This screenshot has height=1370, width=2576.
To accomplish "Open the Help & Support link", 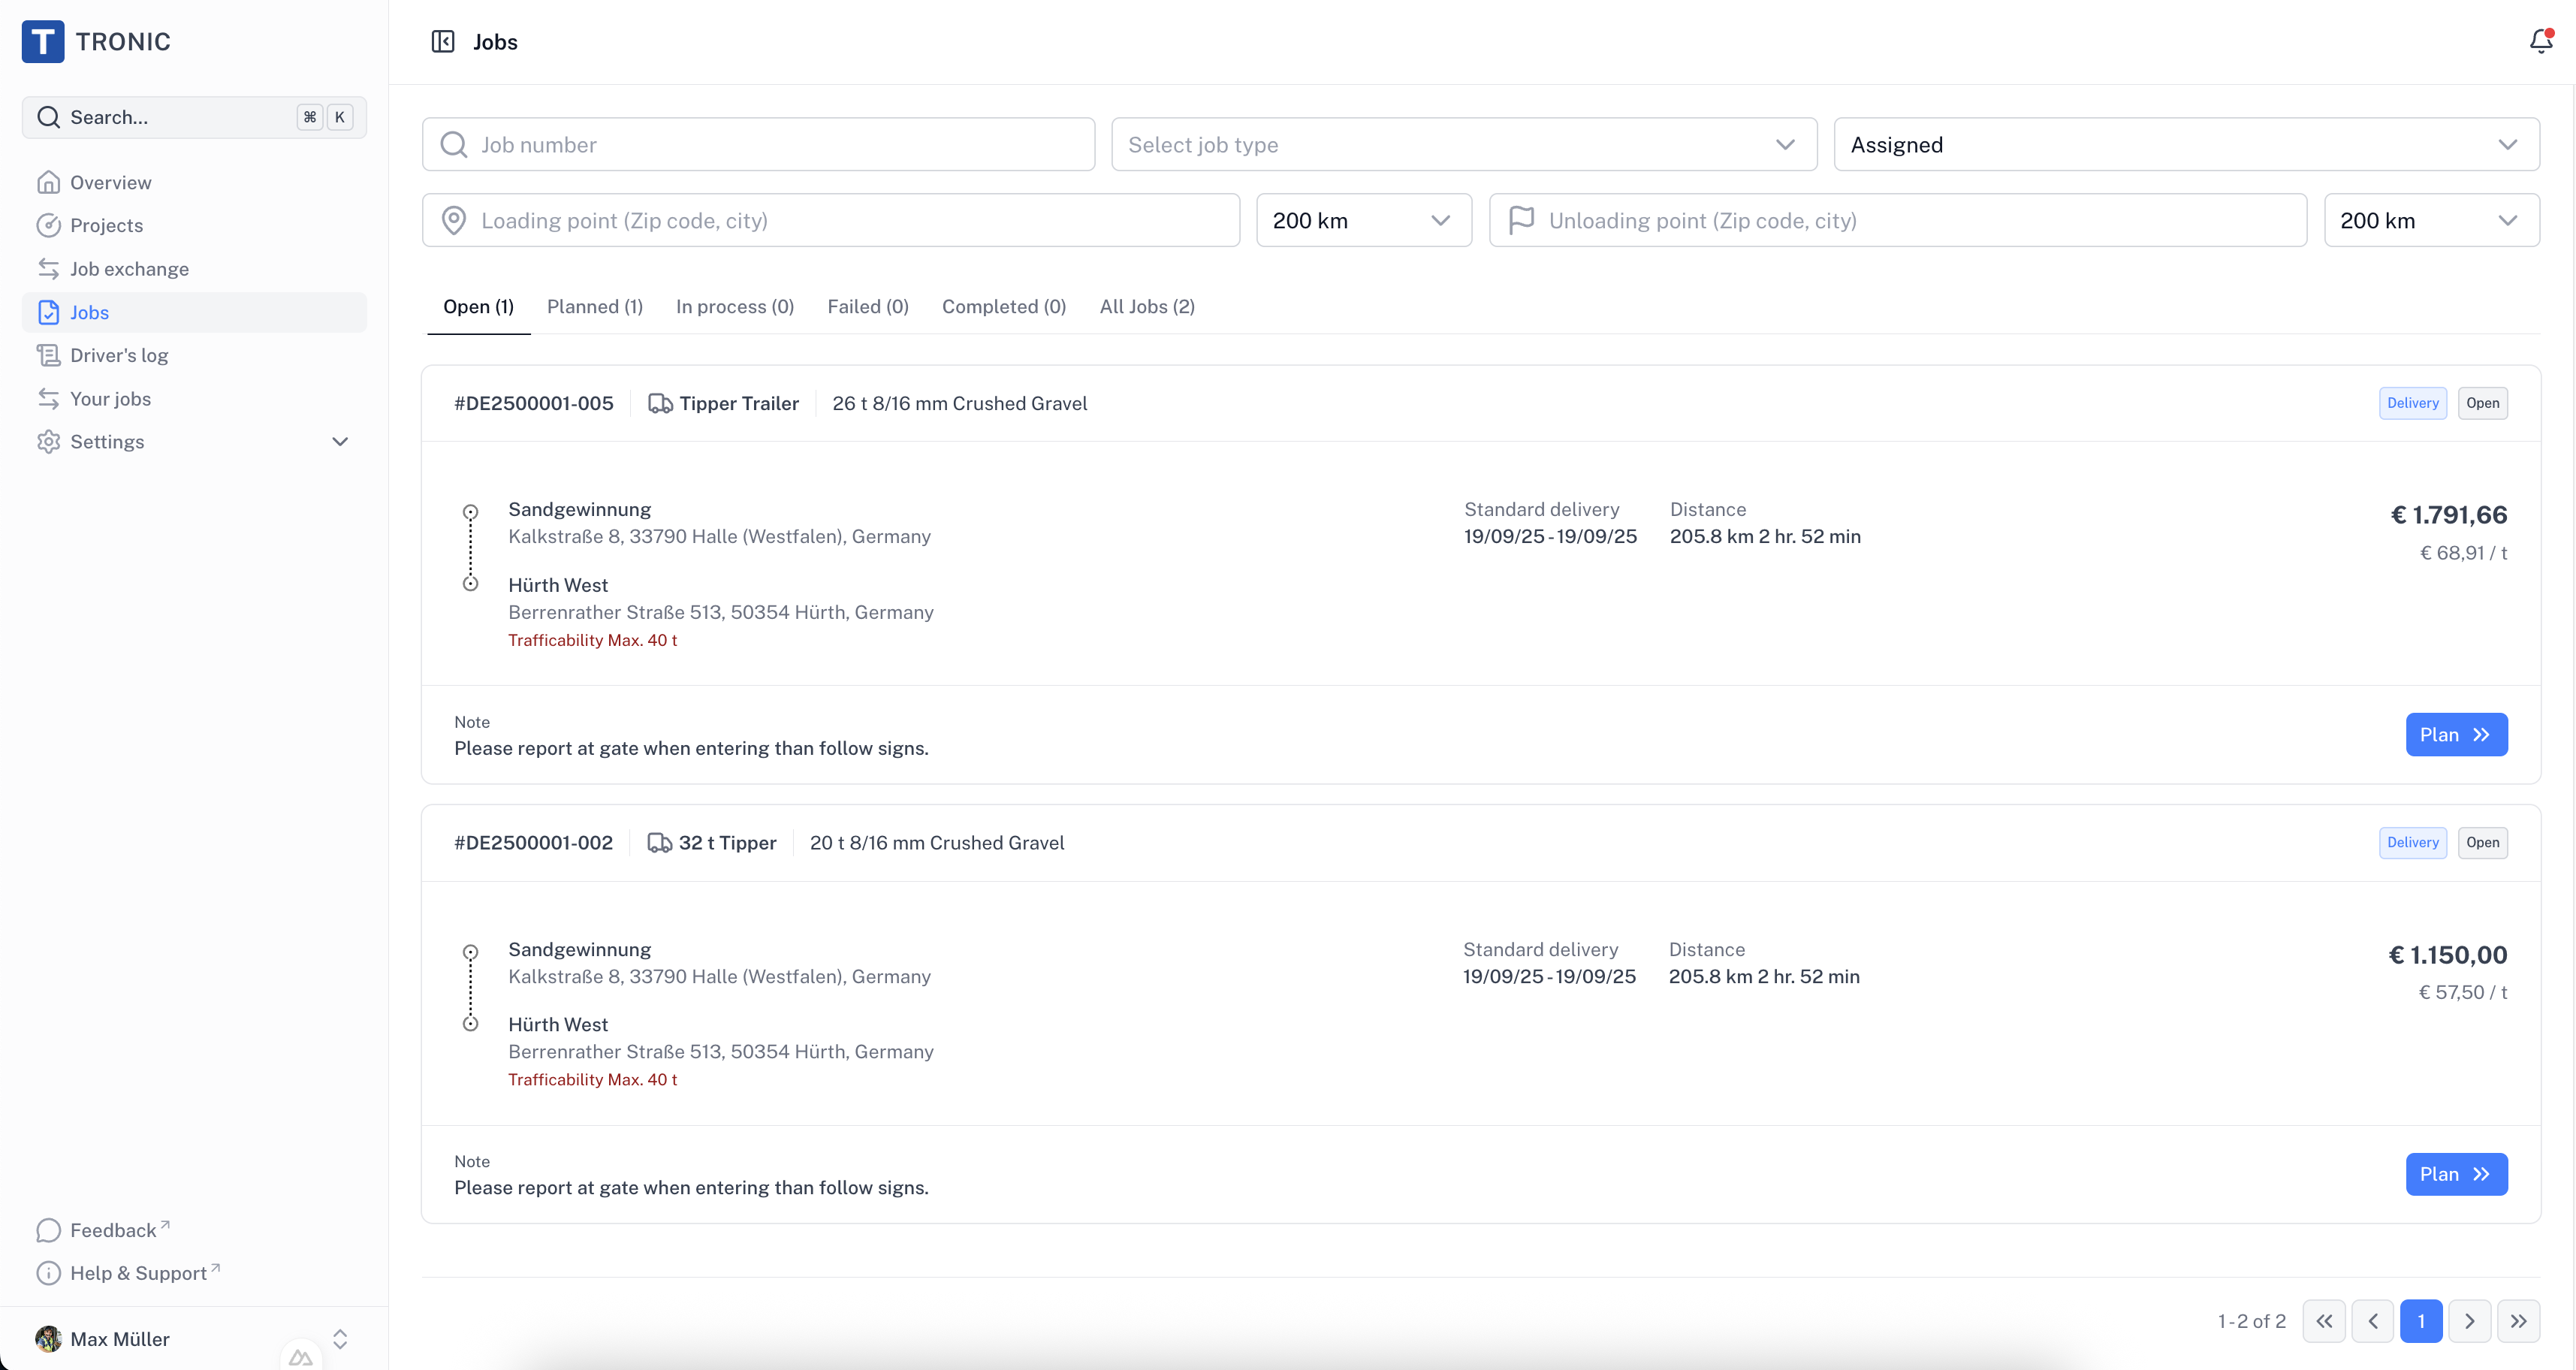I will [x=138, y=1272].
